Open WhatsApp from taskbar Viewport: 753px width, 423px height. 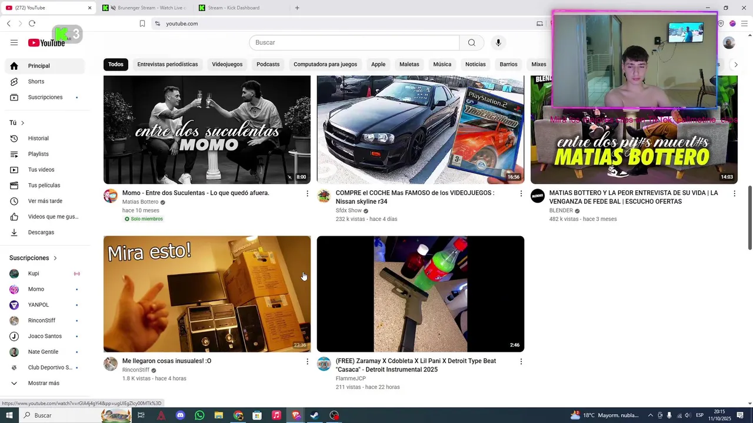click(x=199, y=415)
